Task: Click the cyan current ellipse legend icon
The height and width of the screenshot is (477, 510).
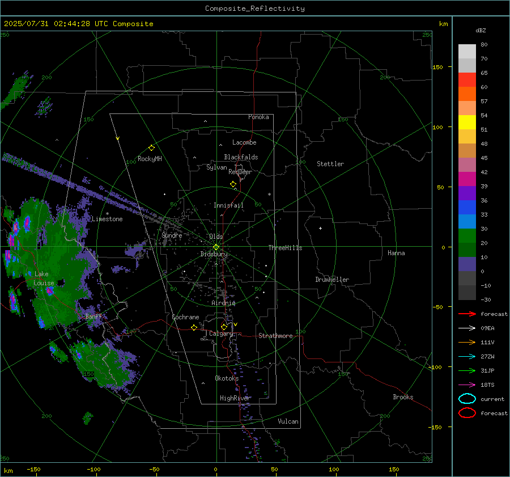Action: coord(467,399)
